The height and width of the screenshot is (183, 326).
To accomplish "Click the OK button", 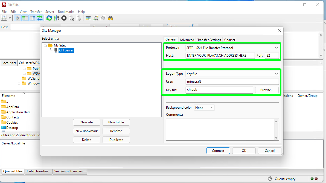I will click(244, 151).
